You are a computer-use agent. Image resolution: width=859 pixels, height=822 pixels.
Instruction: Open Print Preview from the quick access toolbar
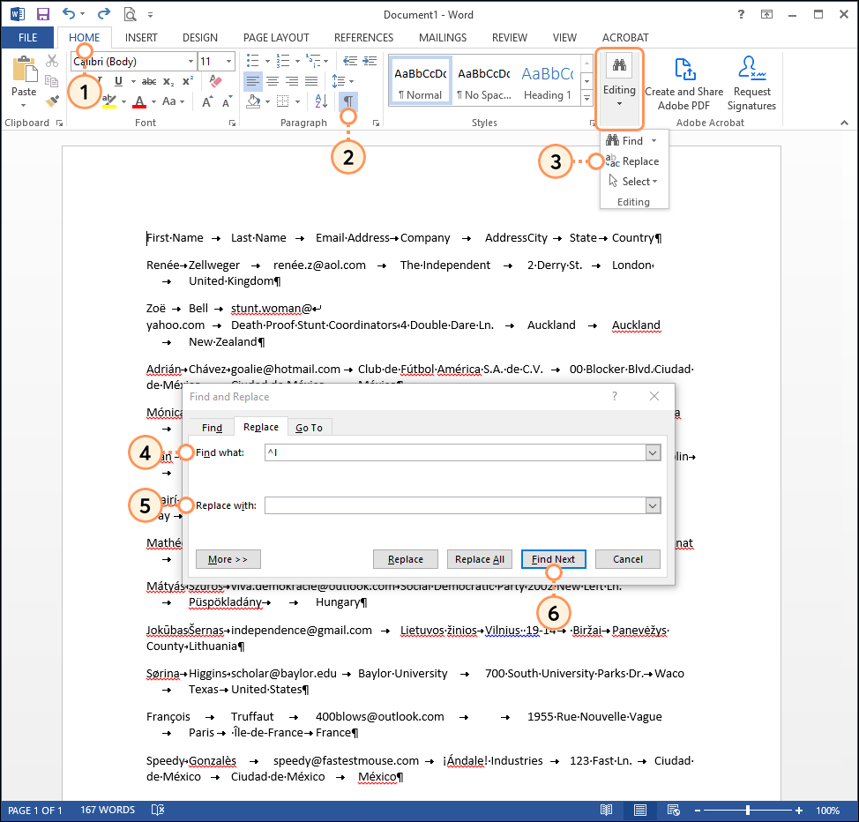[x=130, y=14]
